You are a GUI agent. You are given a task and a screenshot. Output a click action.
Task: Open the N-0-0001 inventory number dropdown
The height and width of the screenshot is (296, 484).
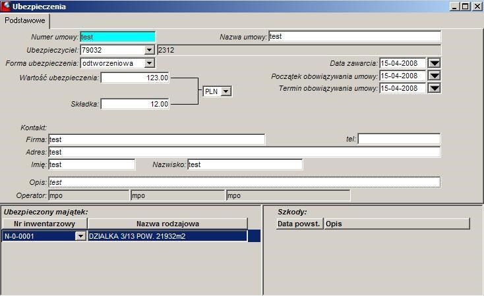80,236
